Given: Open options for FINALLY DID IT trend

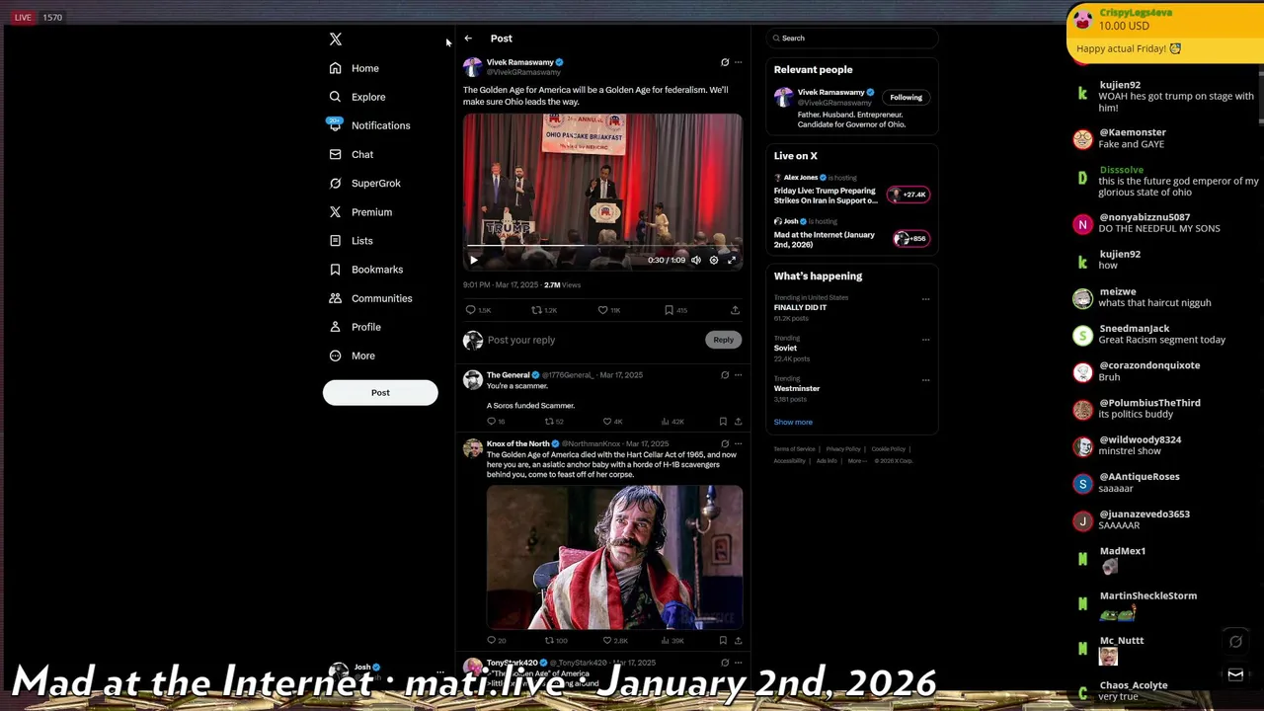Looking at the screenshot, I should tap(925, 298).
